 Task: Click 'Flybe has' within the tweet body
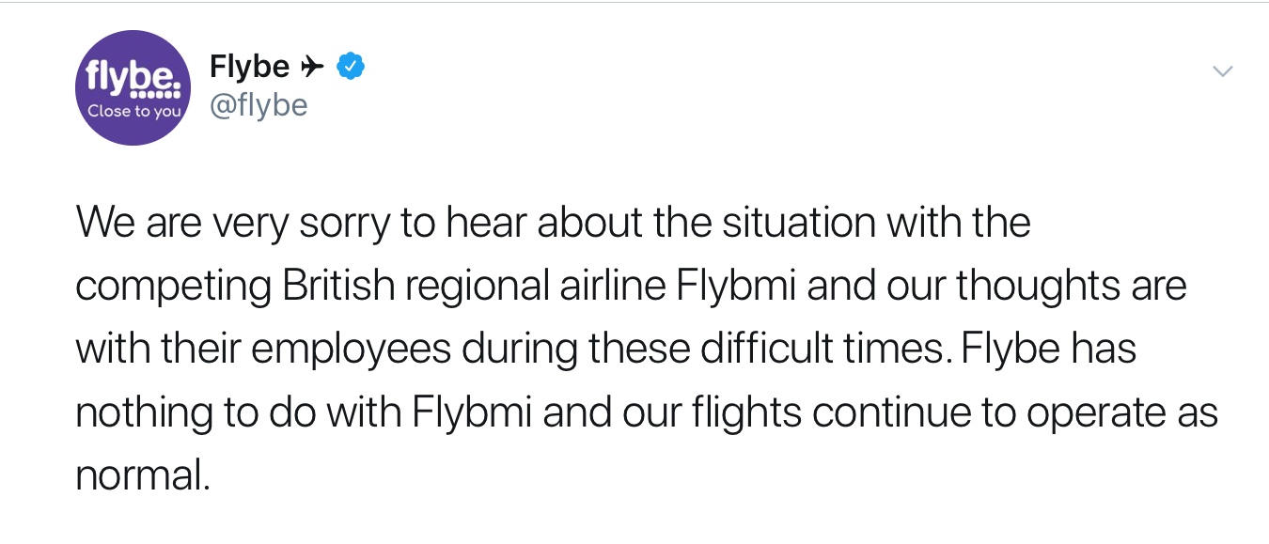[x=1049, y=349]
